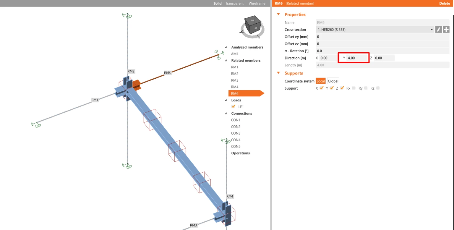Collapse the Properties section

(x=278, y=14)
